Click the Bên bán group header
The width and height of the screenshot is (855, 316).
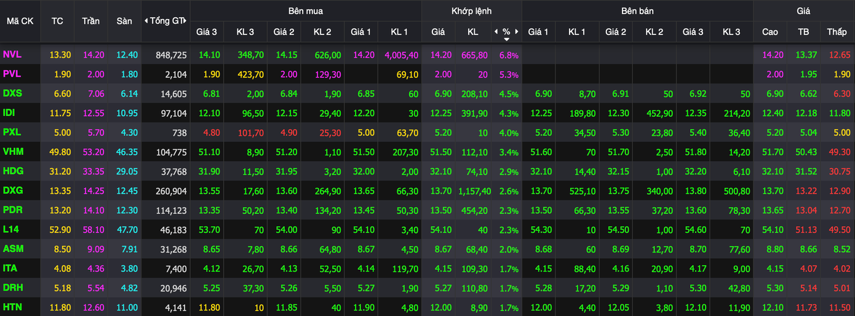coord(637,11)
